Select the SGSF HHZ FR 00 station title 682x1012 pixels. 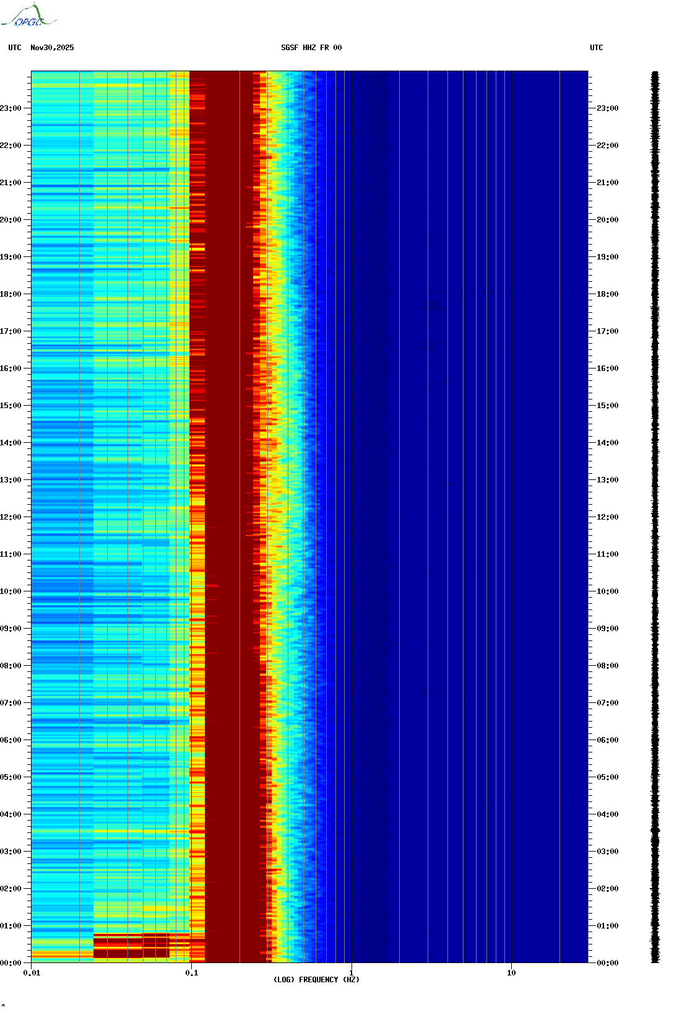tap(311, 48)
